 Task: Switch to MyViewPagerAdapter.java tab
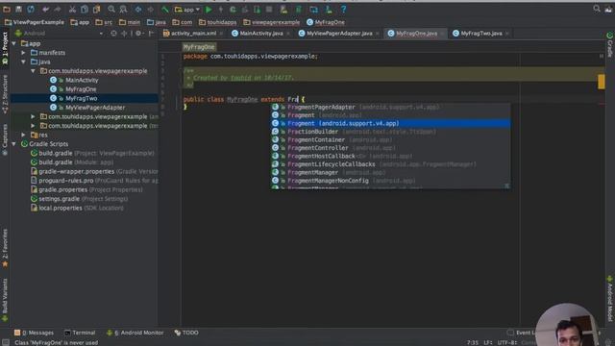pos(339,34)
